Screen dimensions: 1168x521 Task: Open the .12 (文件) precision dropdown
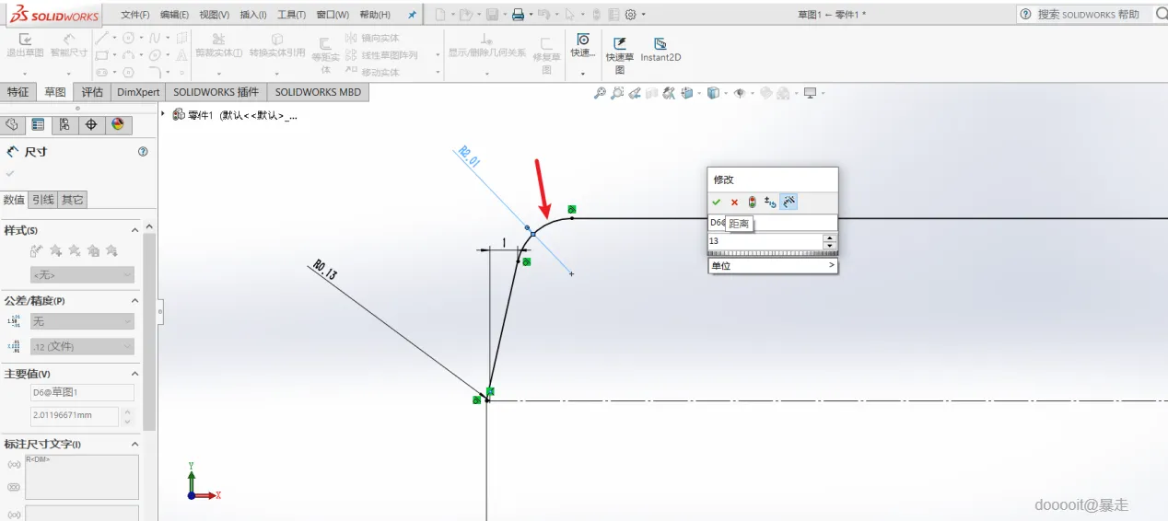point(82,347)
